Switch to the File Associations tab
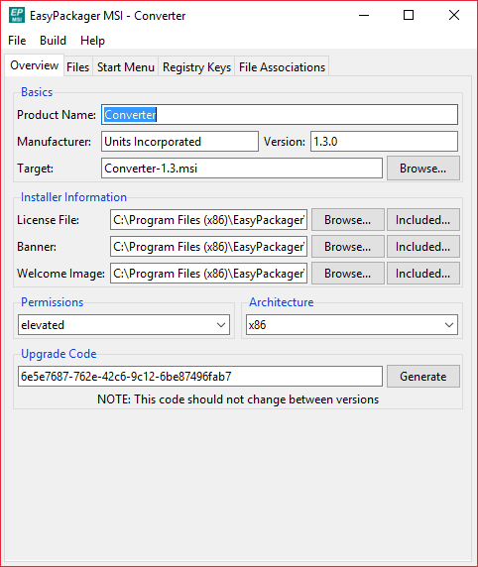 coord(282,67)
